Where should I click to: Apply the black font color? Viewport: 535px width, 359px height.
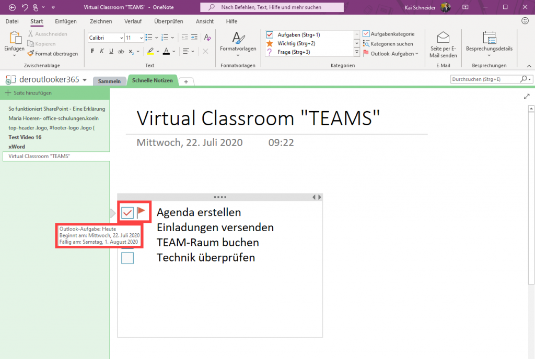pyautogui.click(x=166, y=52)
